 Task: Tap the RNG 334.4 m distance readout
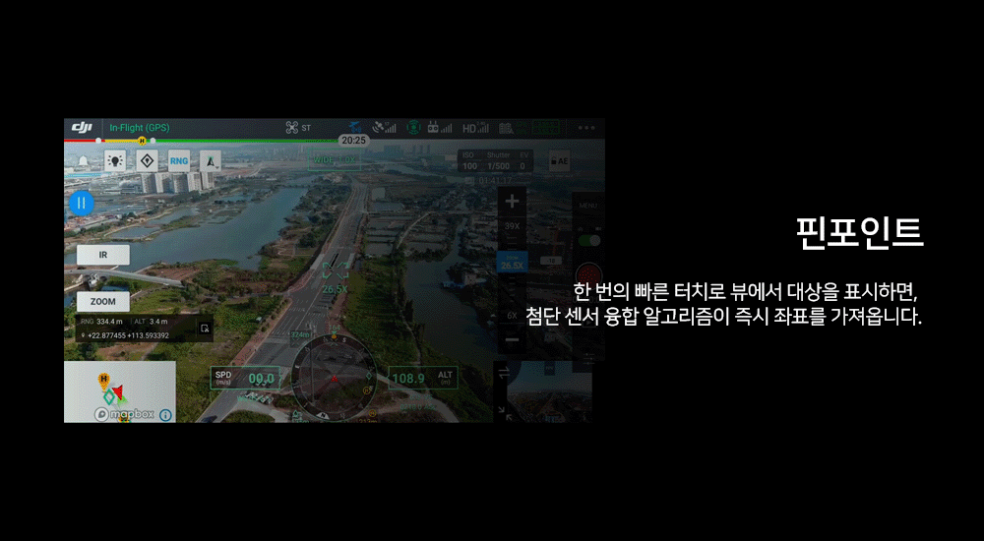pos(101,322)
